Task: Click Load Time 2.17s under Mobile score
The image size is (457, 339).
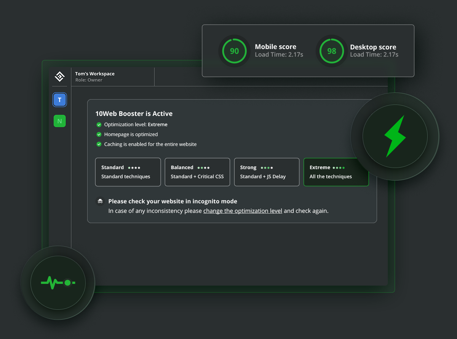Action: coord(279,55)
